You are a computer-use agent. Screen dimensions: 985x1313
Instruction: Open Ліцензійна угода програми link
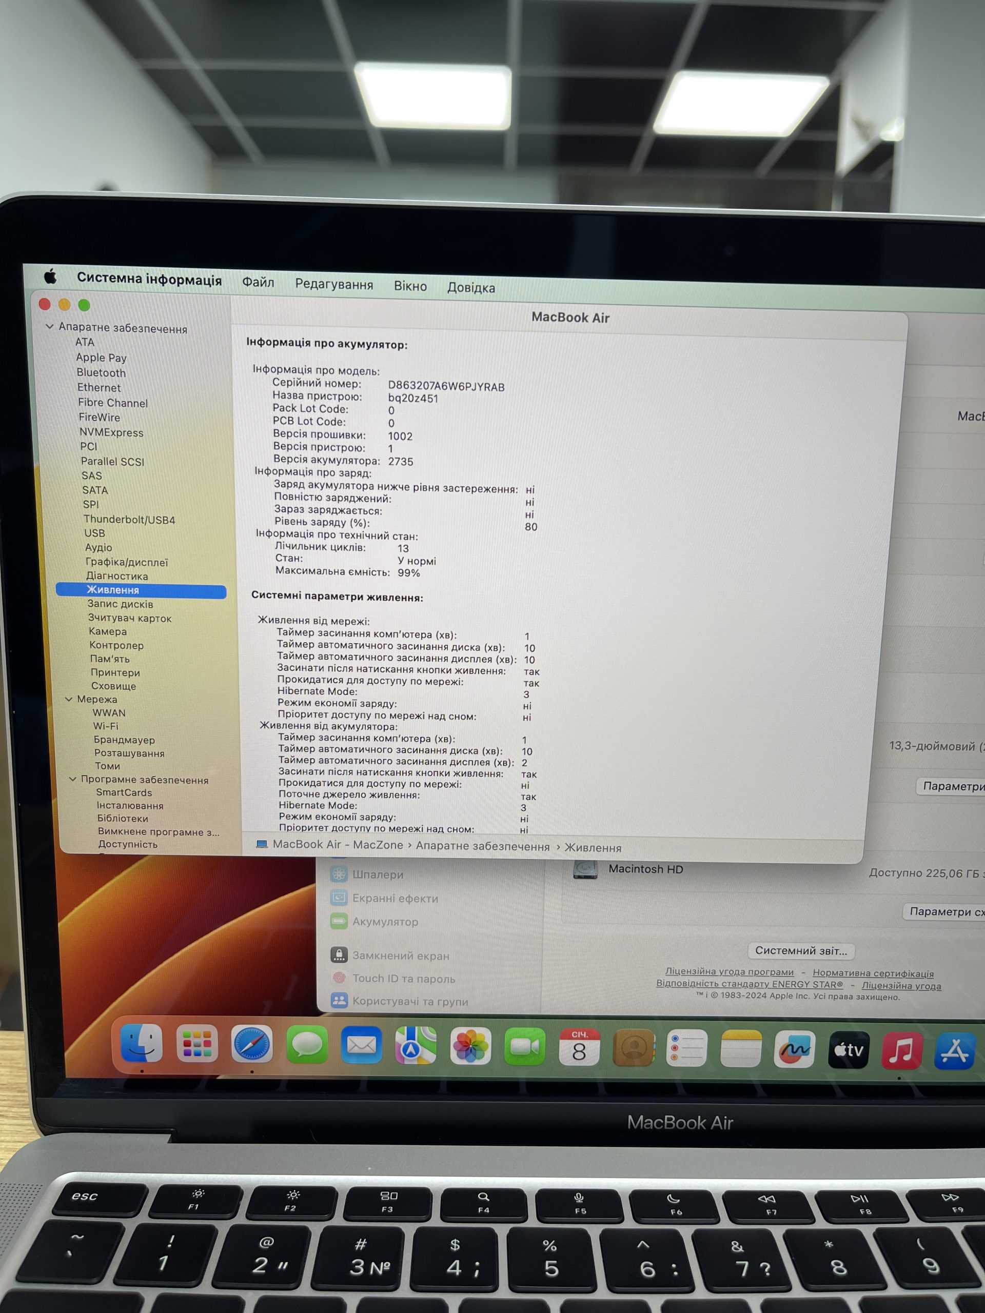pos(729,972)
